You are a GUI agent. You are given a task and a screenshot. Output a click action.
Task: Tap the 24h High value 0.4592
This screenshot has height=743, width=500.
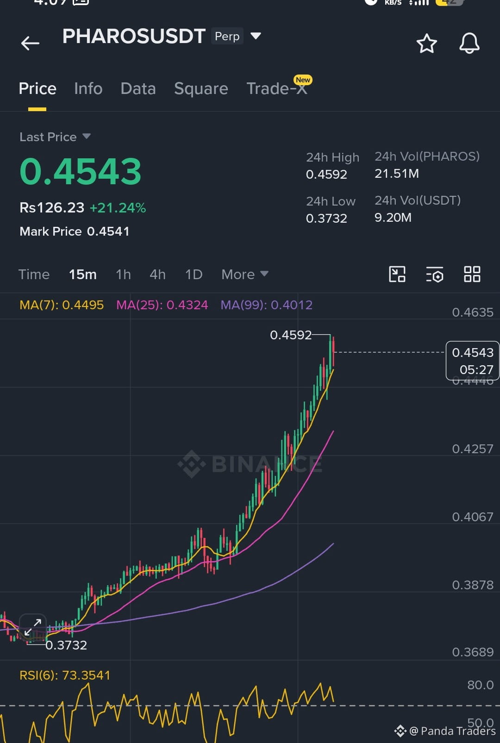(326, 175)
